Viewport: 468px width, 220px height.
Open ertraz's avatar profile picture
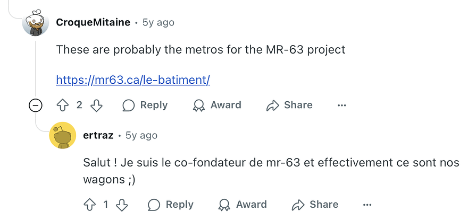63,136
